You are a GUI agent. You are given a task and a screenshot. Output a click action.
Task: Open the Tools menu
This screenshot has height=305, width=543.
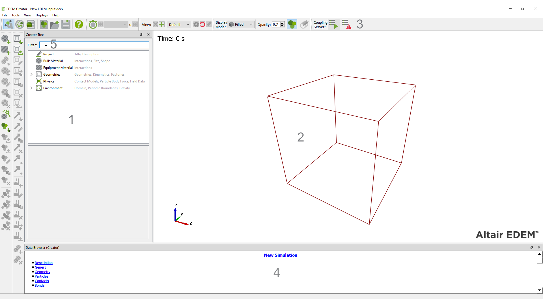(x=15, y=15)
